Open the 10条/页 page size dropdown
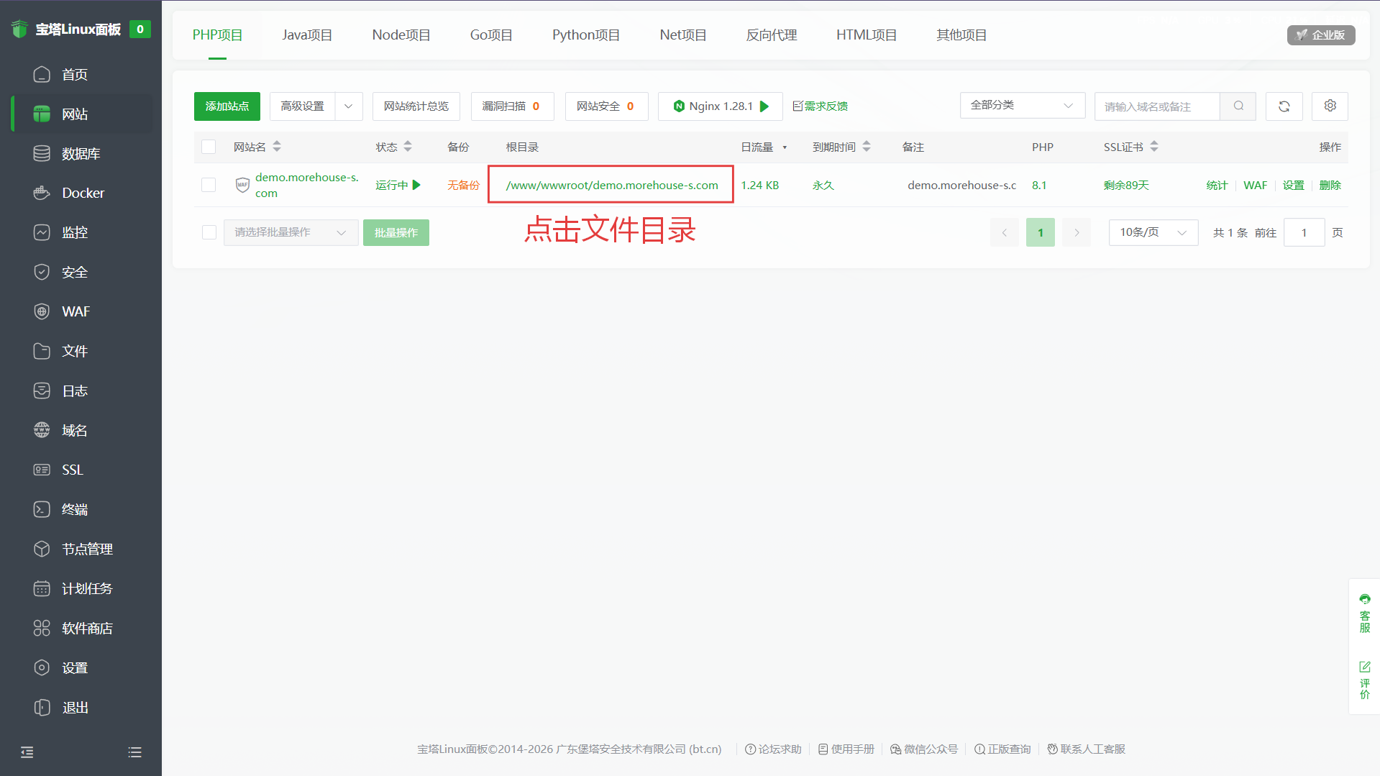 [1153, 232]
